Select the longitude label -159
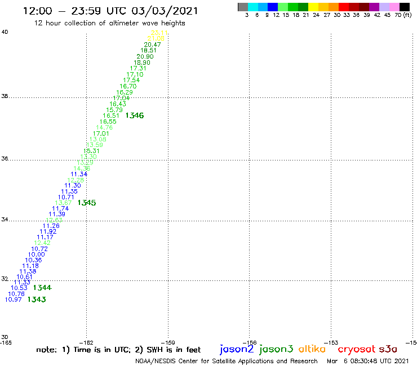The image size is (417, 366). point(168,343)
